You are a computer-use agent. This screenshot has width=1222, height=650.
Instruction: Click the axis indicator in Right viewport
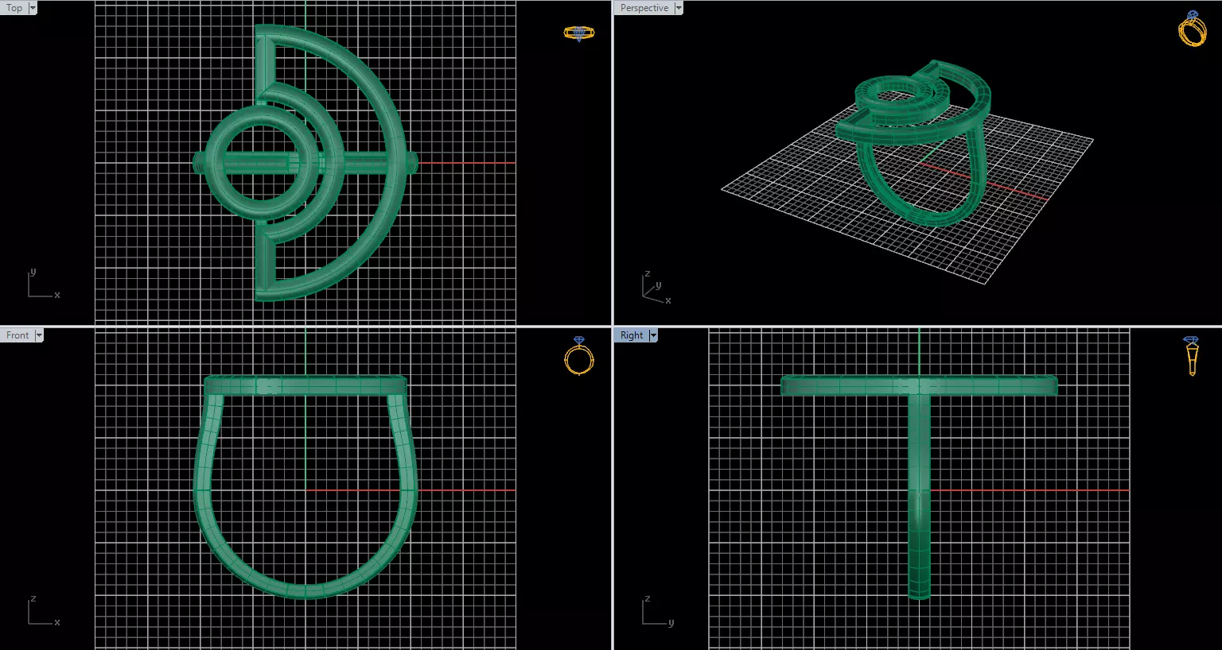[658, 611]
